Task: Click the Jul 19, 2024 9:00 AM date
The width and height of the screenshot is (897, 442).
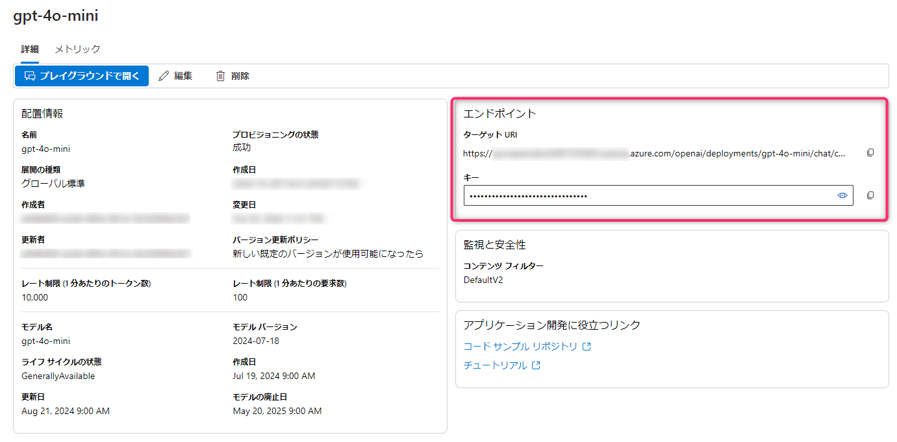Action: (x=274, y=376)
